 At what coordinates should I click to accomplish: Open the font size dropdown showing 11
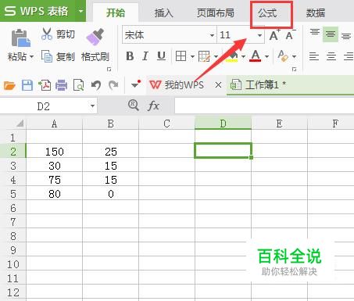[259, 35]
